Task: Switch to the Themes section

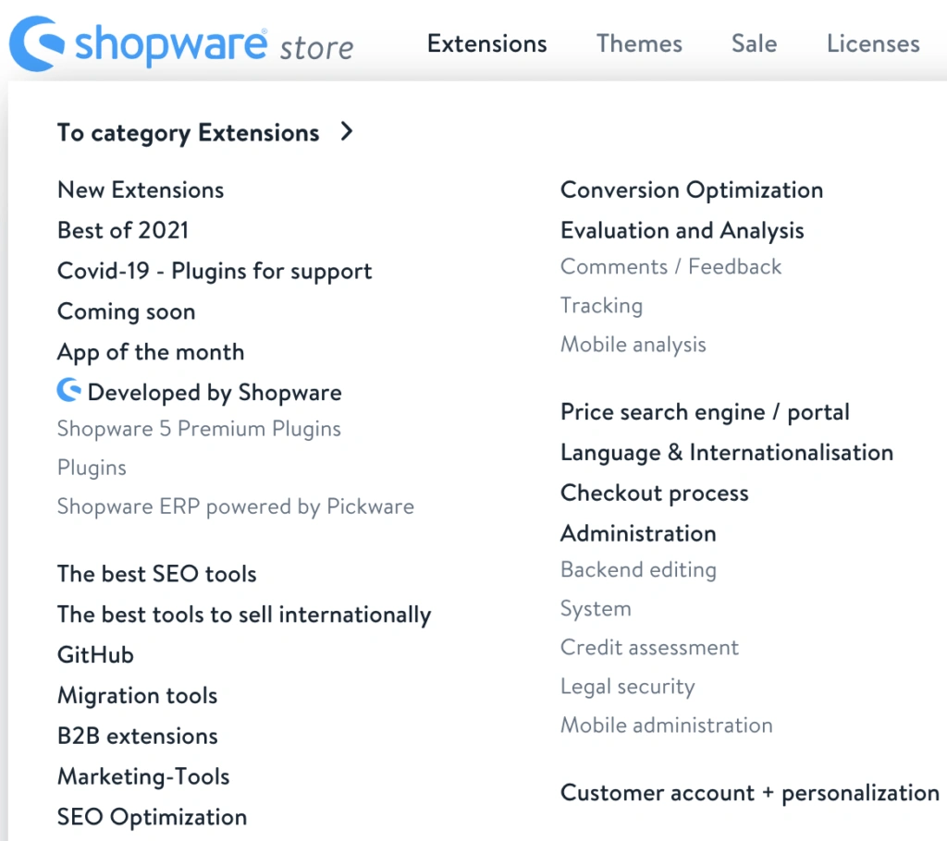Action: click(x=639, y=43)
